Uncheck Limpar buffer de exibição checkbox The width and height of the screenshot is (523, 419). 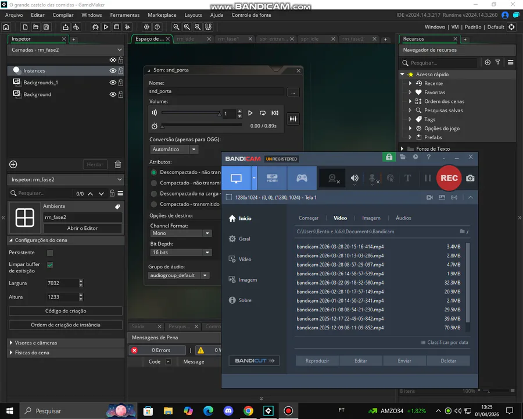[50, 265]
